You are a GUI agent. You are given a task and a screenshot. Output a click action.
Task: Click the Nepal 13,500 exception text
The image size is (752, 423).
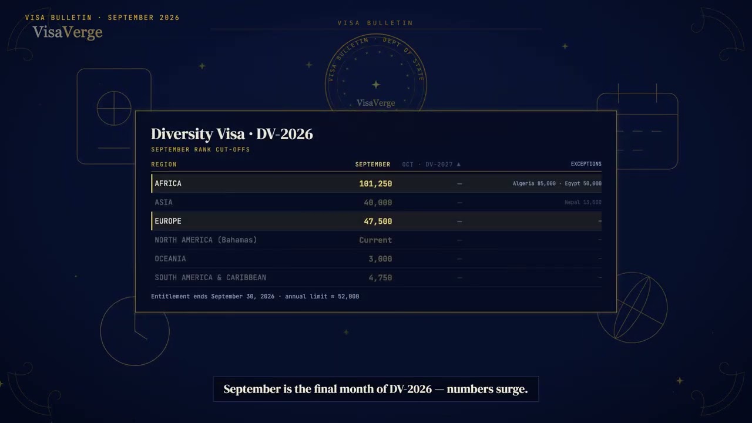[x=583, y=202]
